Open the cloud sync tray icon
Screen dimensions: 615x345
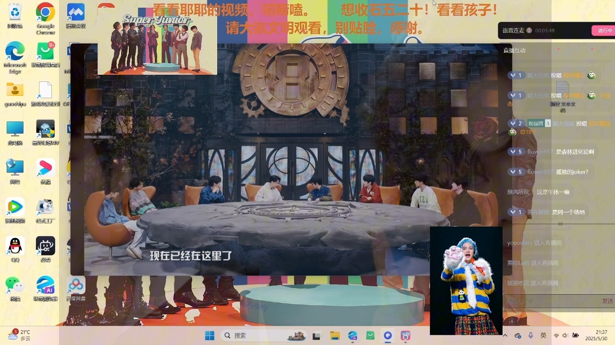point(517,335)
